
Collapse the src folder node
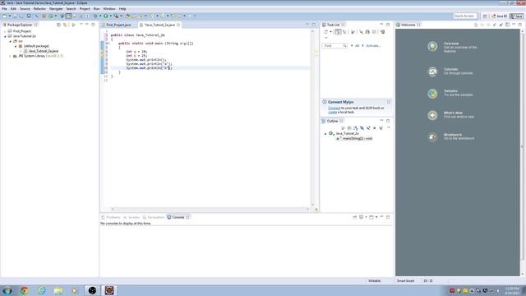11,41
